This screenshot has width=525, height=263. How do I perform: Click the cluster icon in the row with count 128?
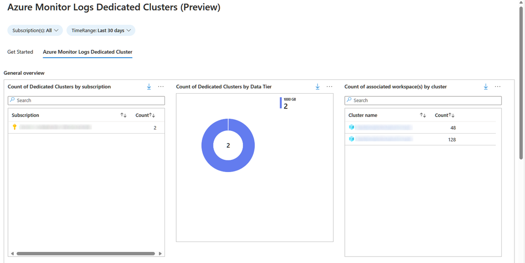[351, 139]
